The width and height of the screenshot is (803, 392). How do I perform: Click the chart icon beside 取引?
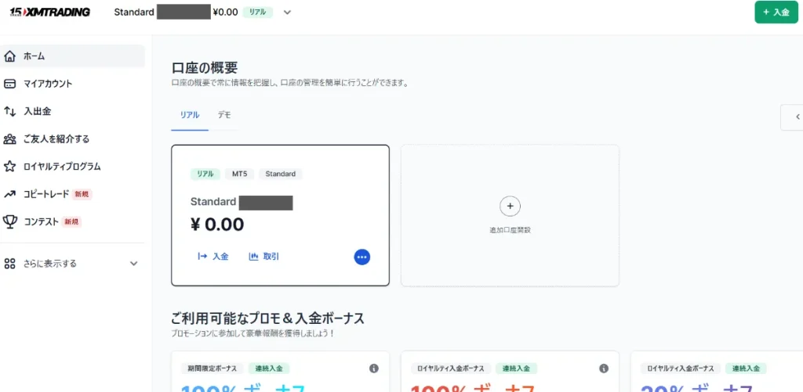coord(253,257)
